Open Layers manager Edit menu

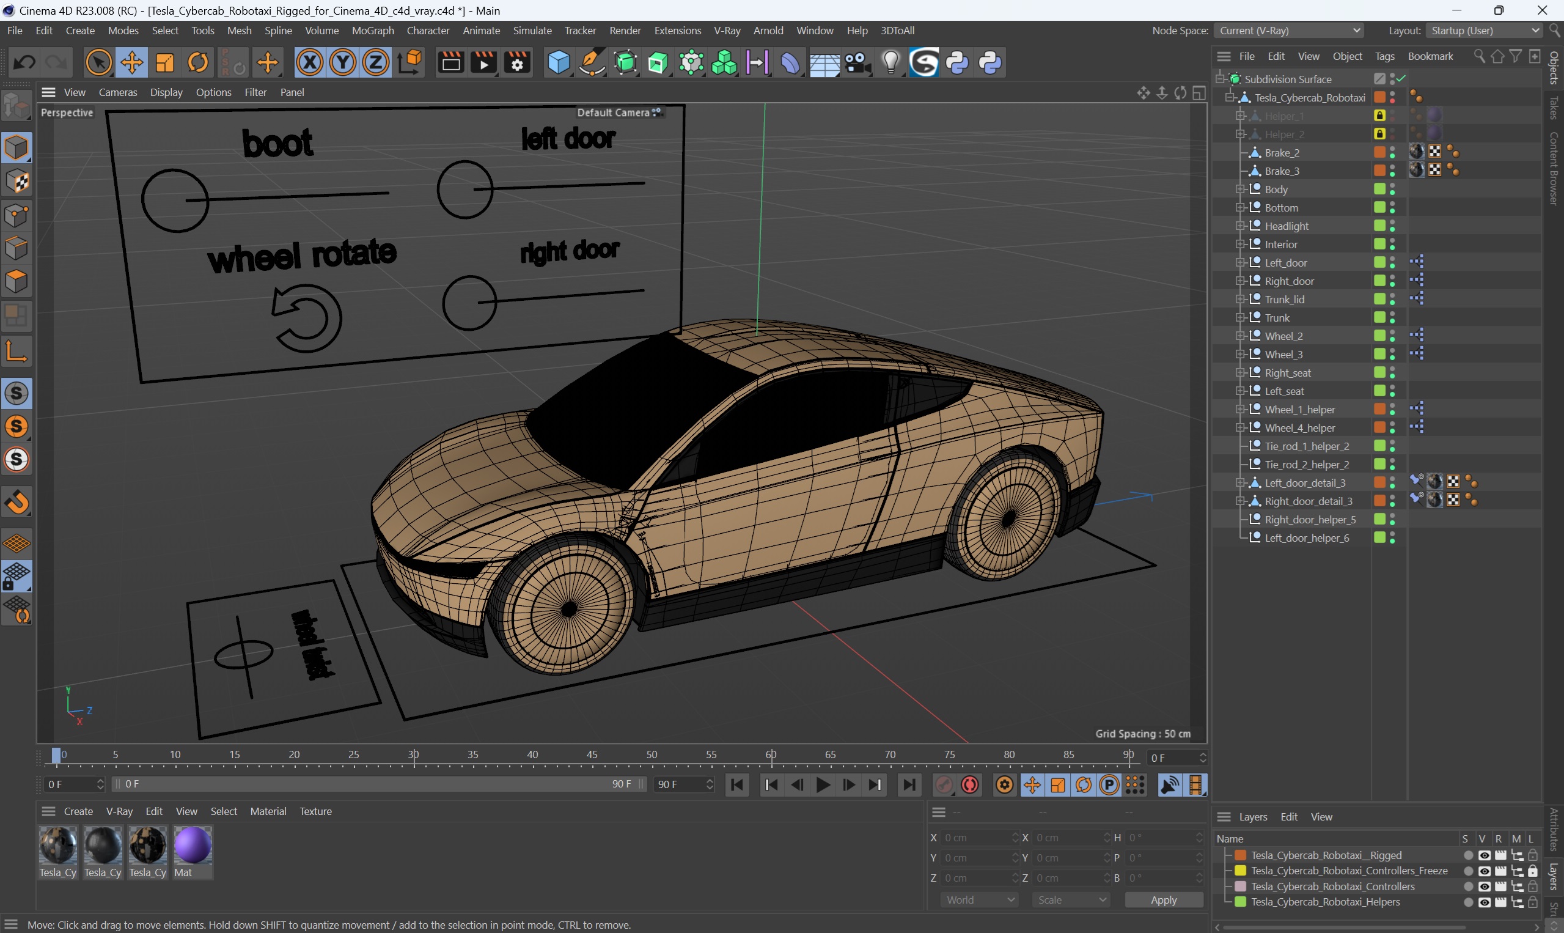[x=1289, y=817]
